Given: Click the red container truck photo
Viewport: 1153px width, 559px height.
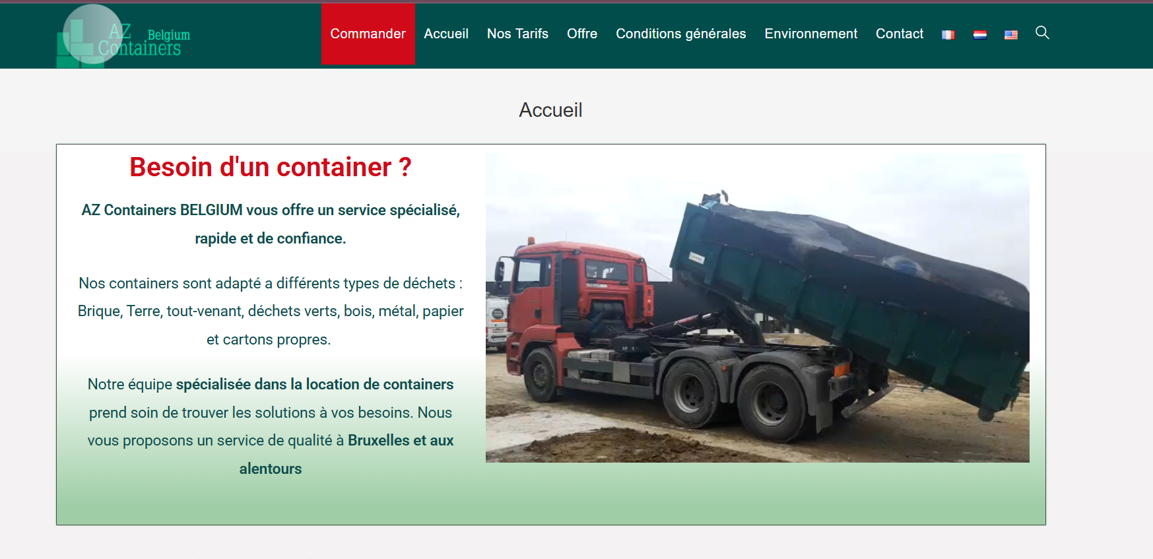Looking at the screenshot, I should (757, 308).
